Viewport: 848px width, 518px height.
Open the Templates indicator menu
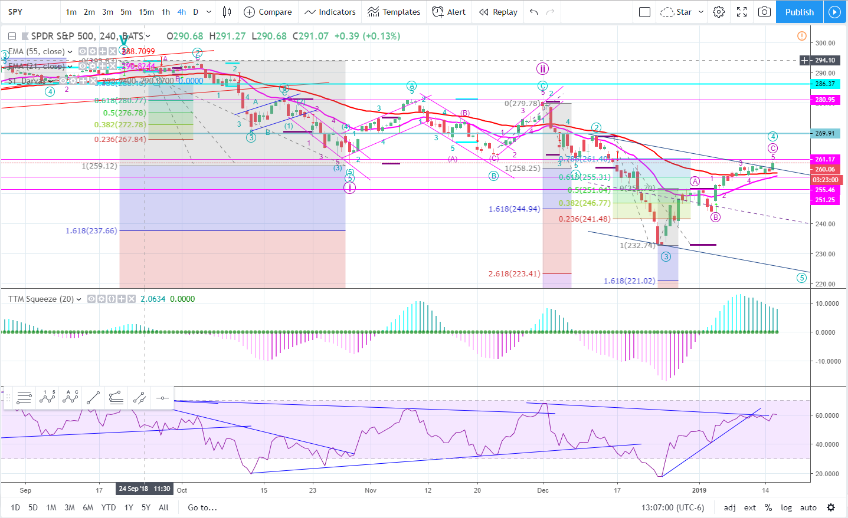click(394, 12)
